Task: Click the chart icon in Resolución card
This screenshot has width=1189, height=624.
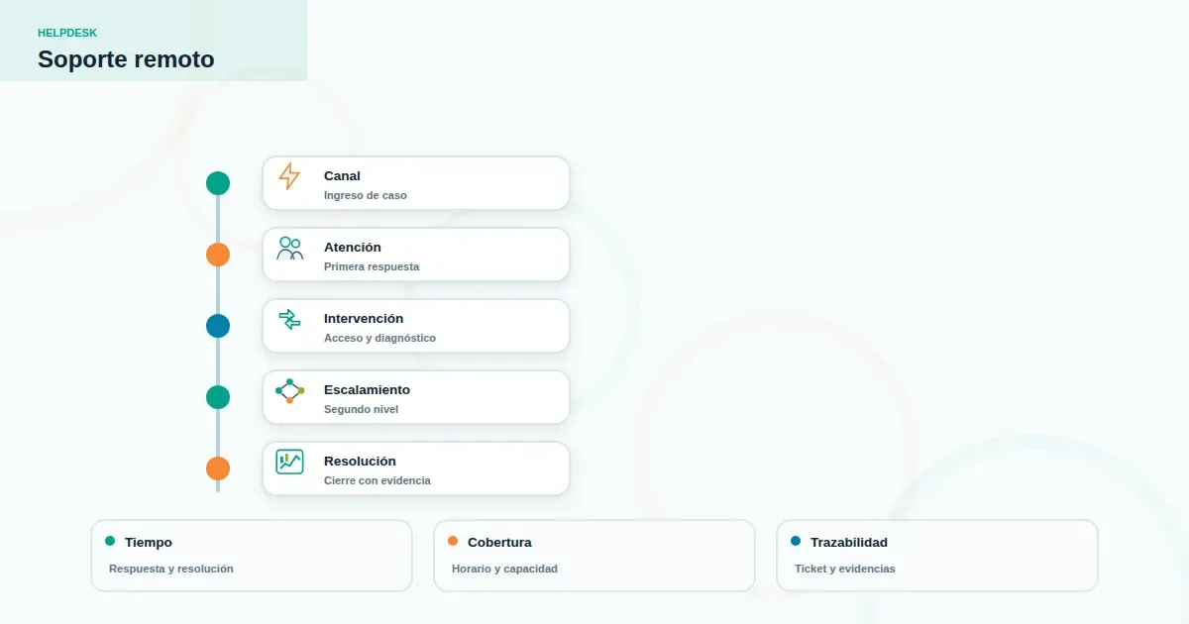Action: (289, 462)
